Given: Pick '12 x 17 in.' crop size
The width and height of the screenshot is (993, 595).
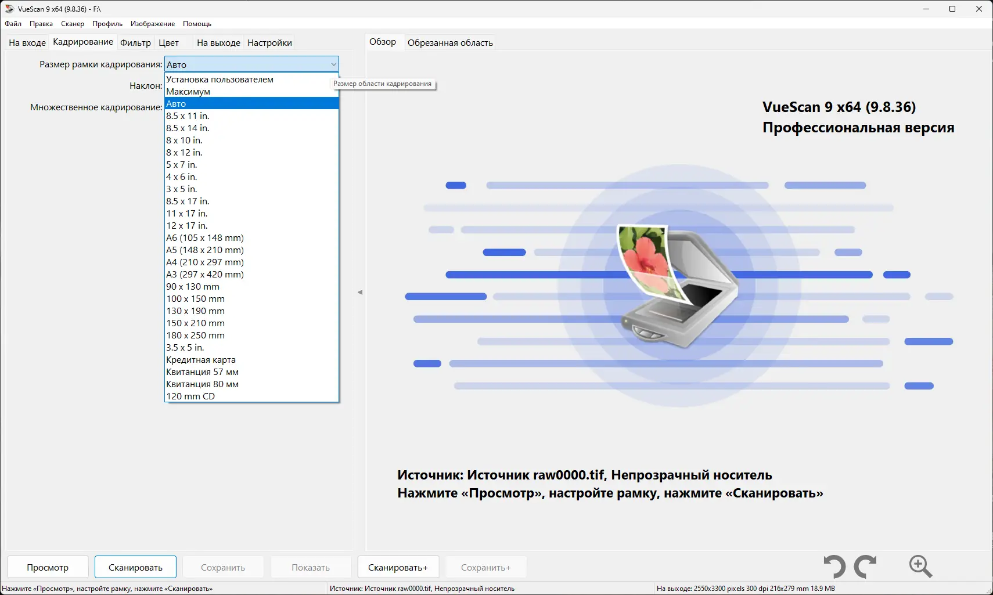Looking at the screenshot, I should pos(251,226).
